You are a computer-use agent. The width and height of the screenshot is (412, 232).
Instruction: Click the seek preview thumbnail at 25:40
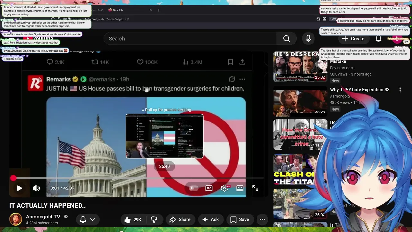[164, 136]
